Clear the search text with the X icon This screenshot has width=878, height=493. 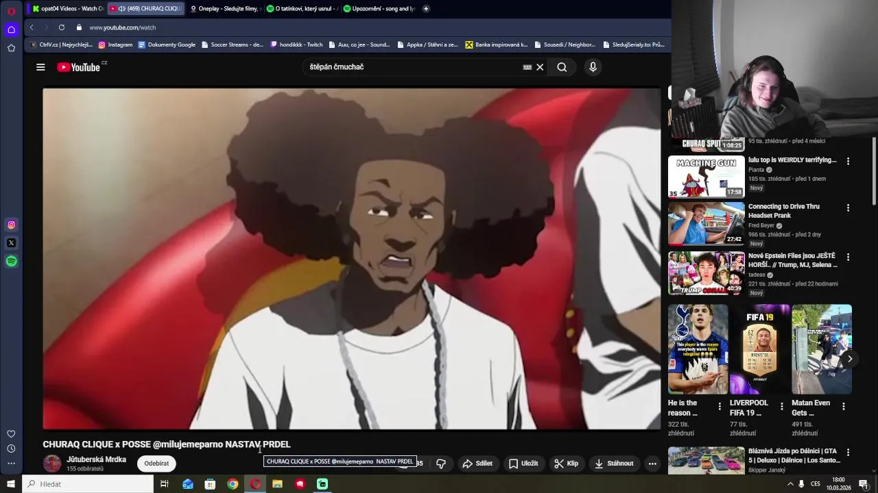(x=540, y=67)
